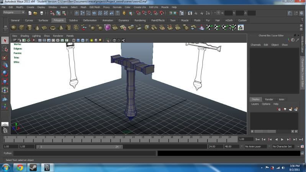Create a polygon torus from shelf
The height and width of the screenshot is (172, 306).
(53, 28)
